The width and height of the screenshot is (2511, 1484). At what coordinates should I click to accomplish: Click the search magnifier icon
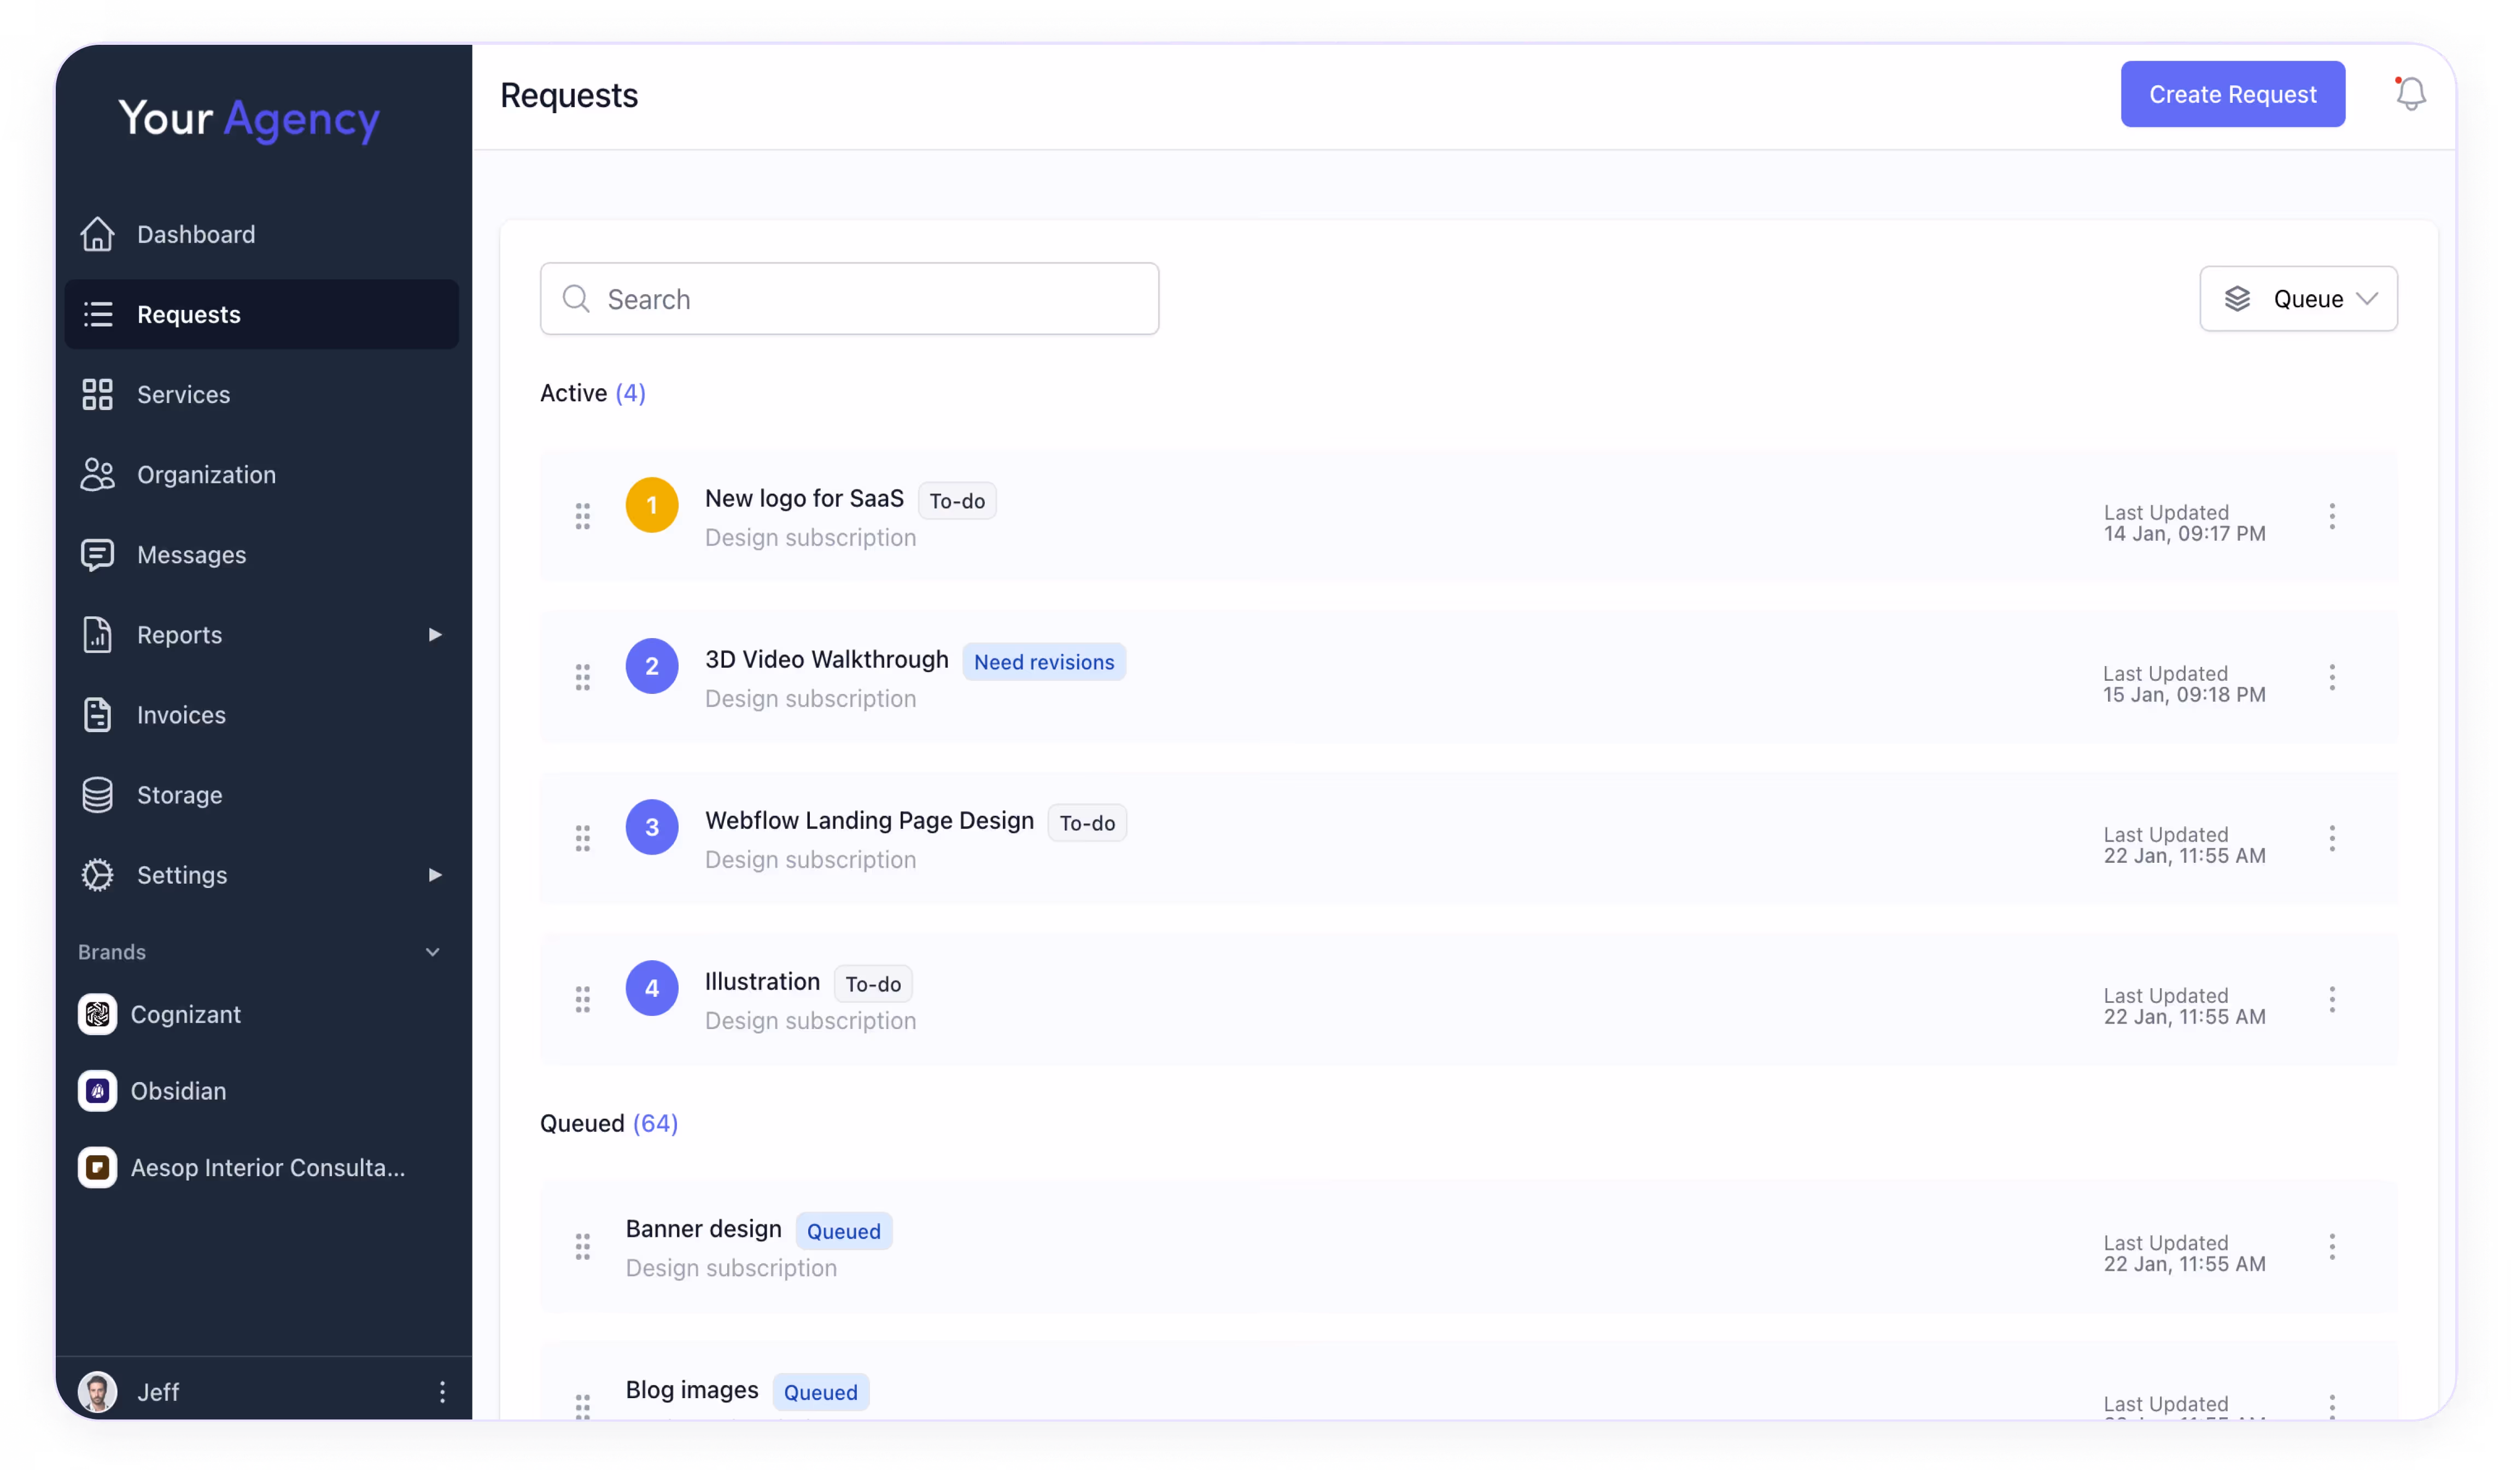click(576, 298)
